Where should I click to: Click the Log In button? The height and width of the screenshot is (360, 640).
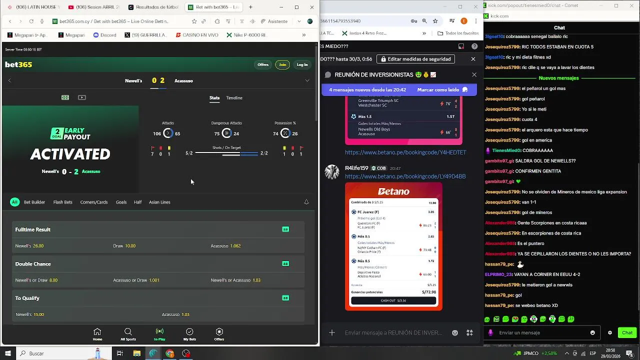click(x=302, y=64)
